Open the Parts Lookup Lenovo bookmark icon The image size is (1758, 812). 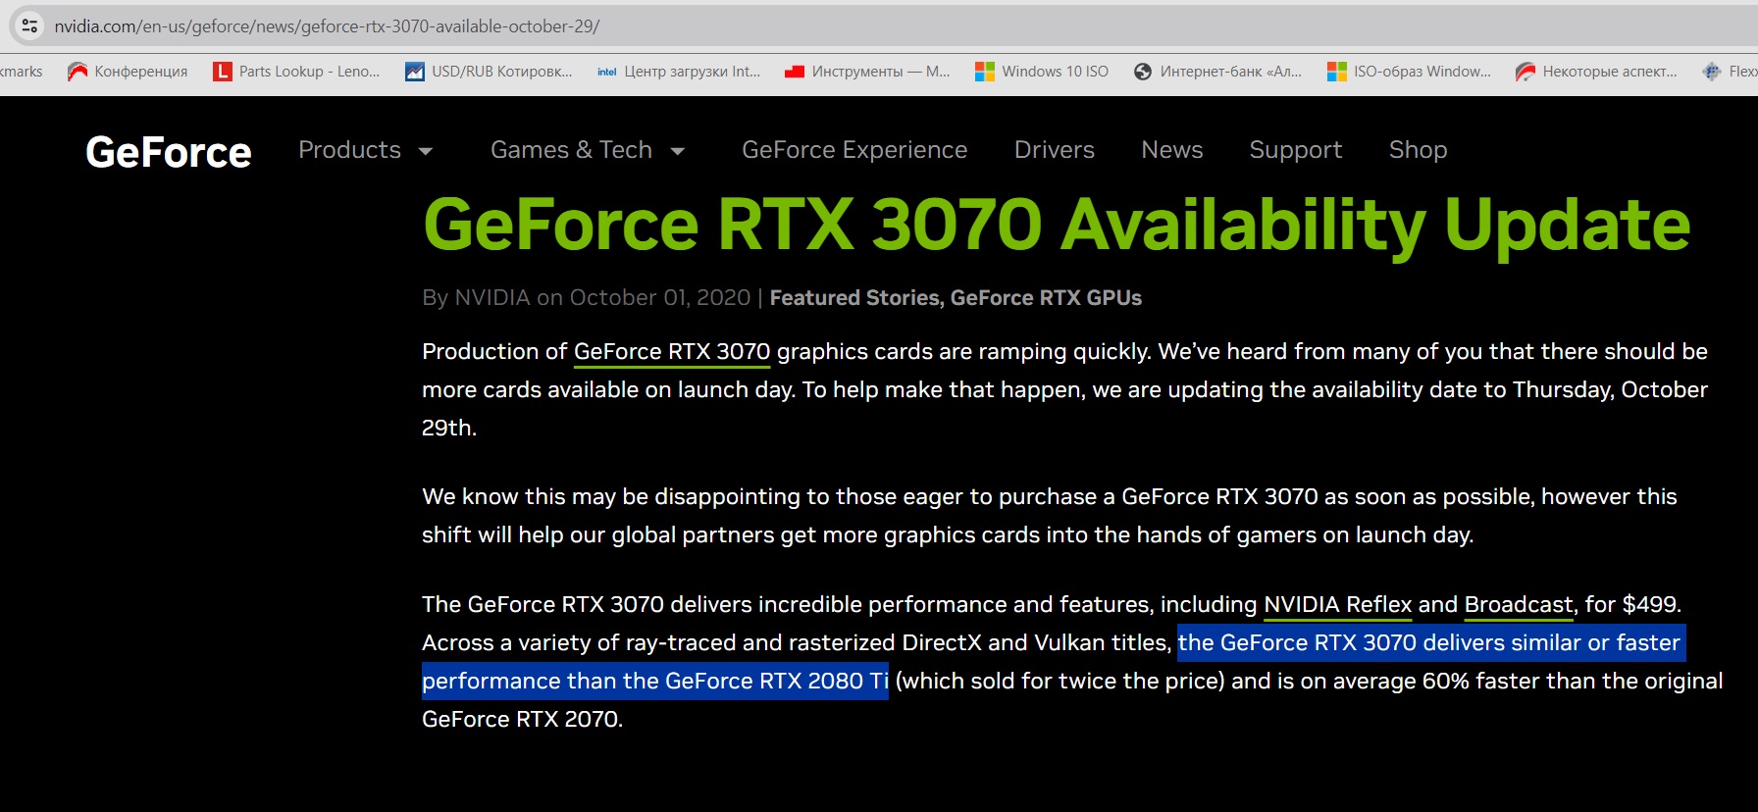(x=223, y=72)
